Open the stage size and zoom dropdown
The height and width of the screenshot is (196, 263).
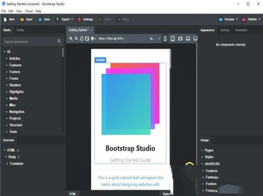pos(111,38)
